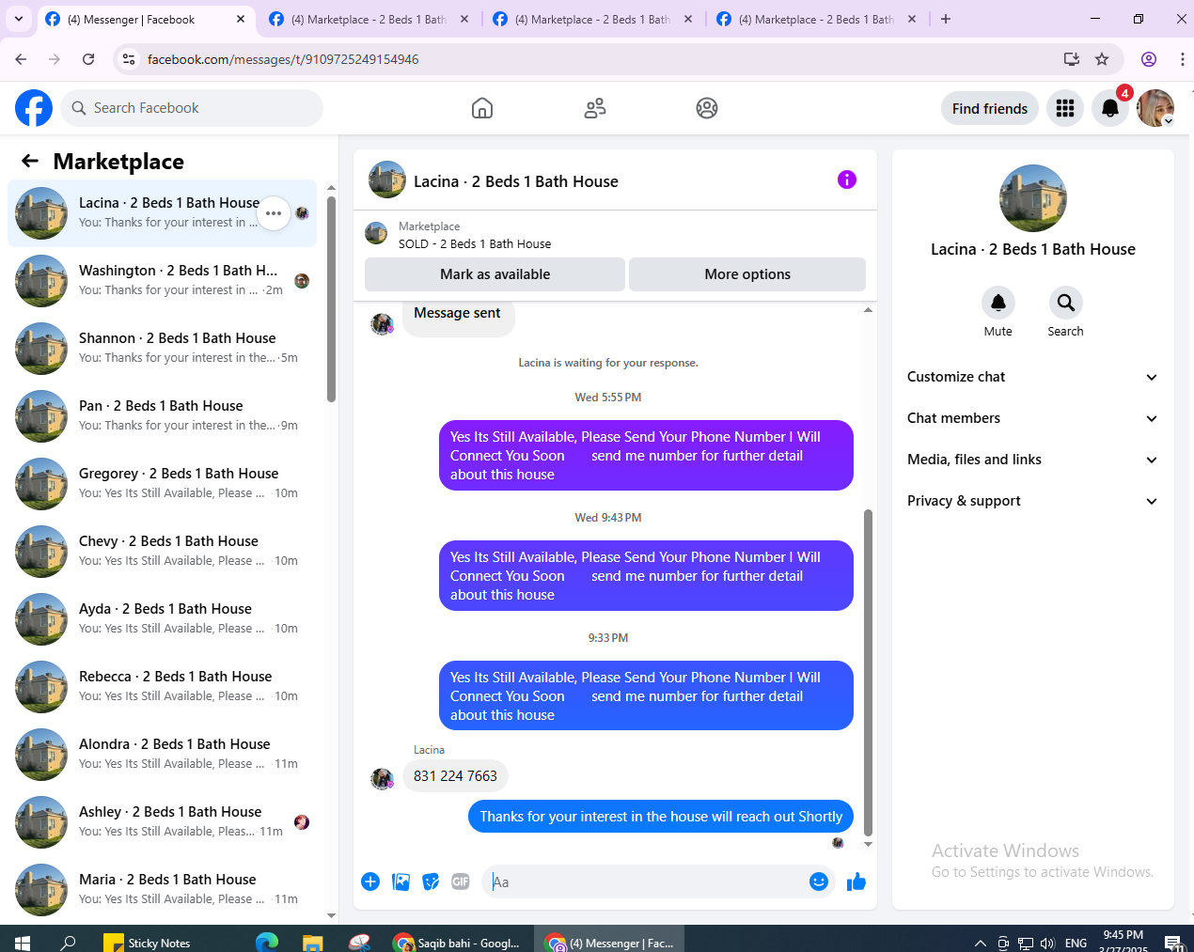
Task: Open the Shannon conversation
Action: [163, 349]
